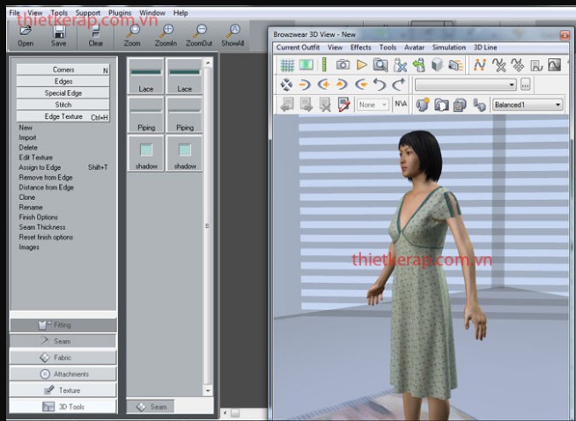576x421 pixels.
Task: Open the 3D Line menu
Action: click(x=485, y=48)
